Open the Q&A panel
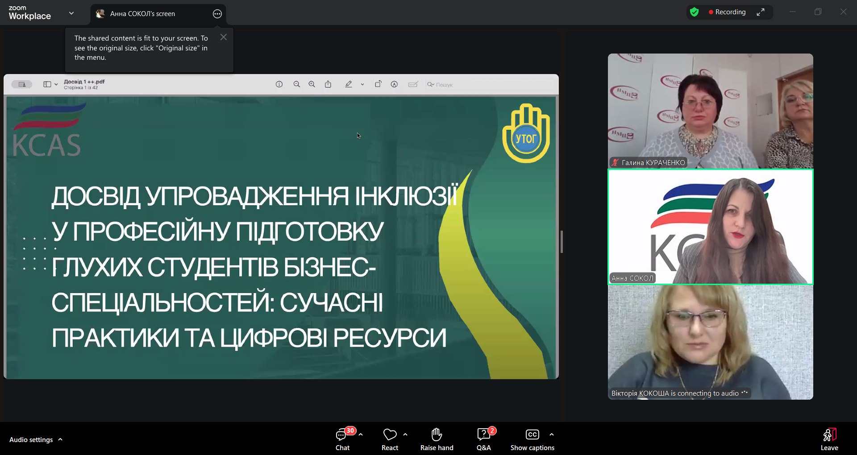 (483, 439)
